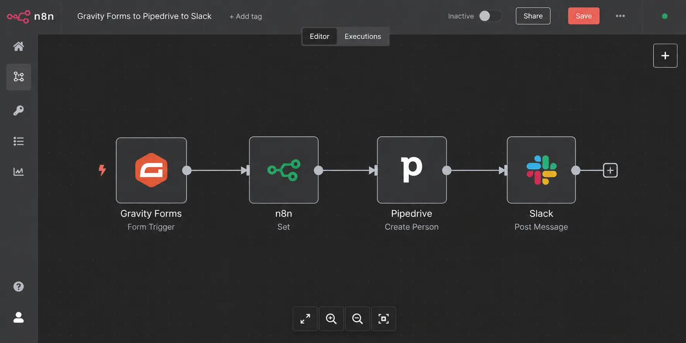
Task: Click the Slack node output connector
Action: click(x=576, y=170)
